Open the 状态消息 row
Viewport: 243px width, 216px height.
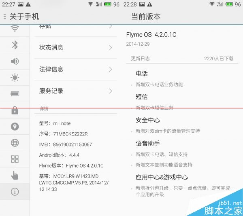click(75, 47)
